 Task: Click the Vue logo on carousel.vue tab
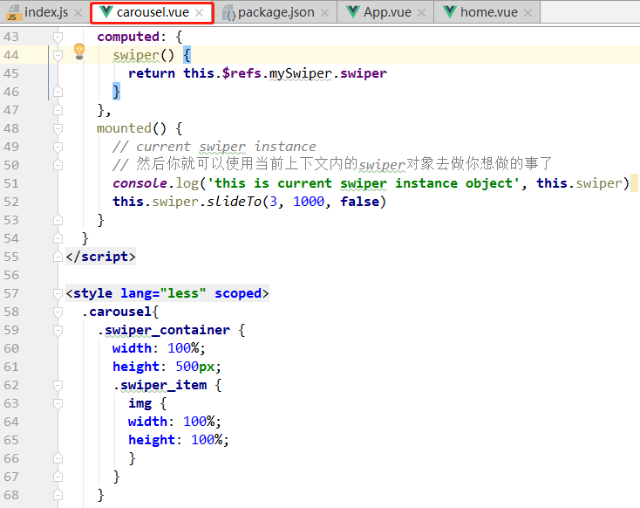pyautogui.click(x=106, y=12)
